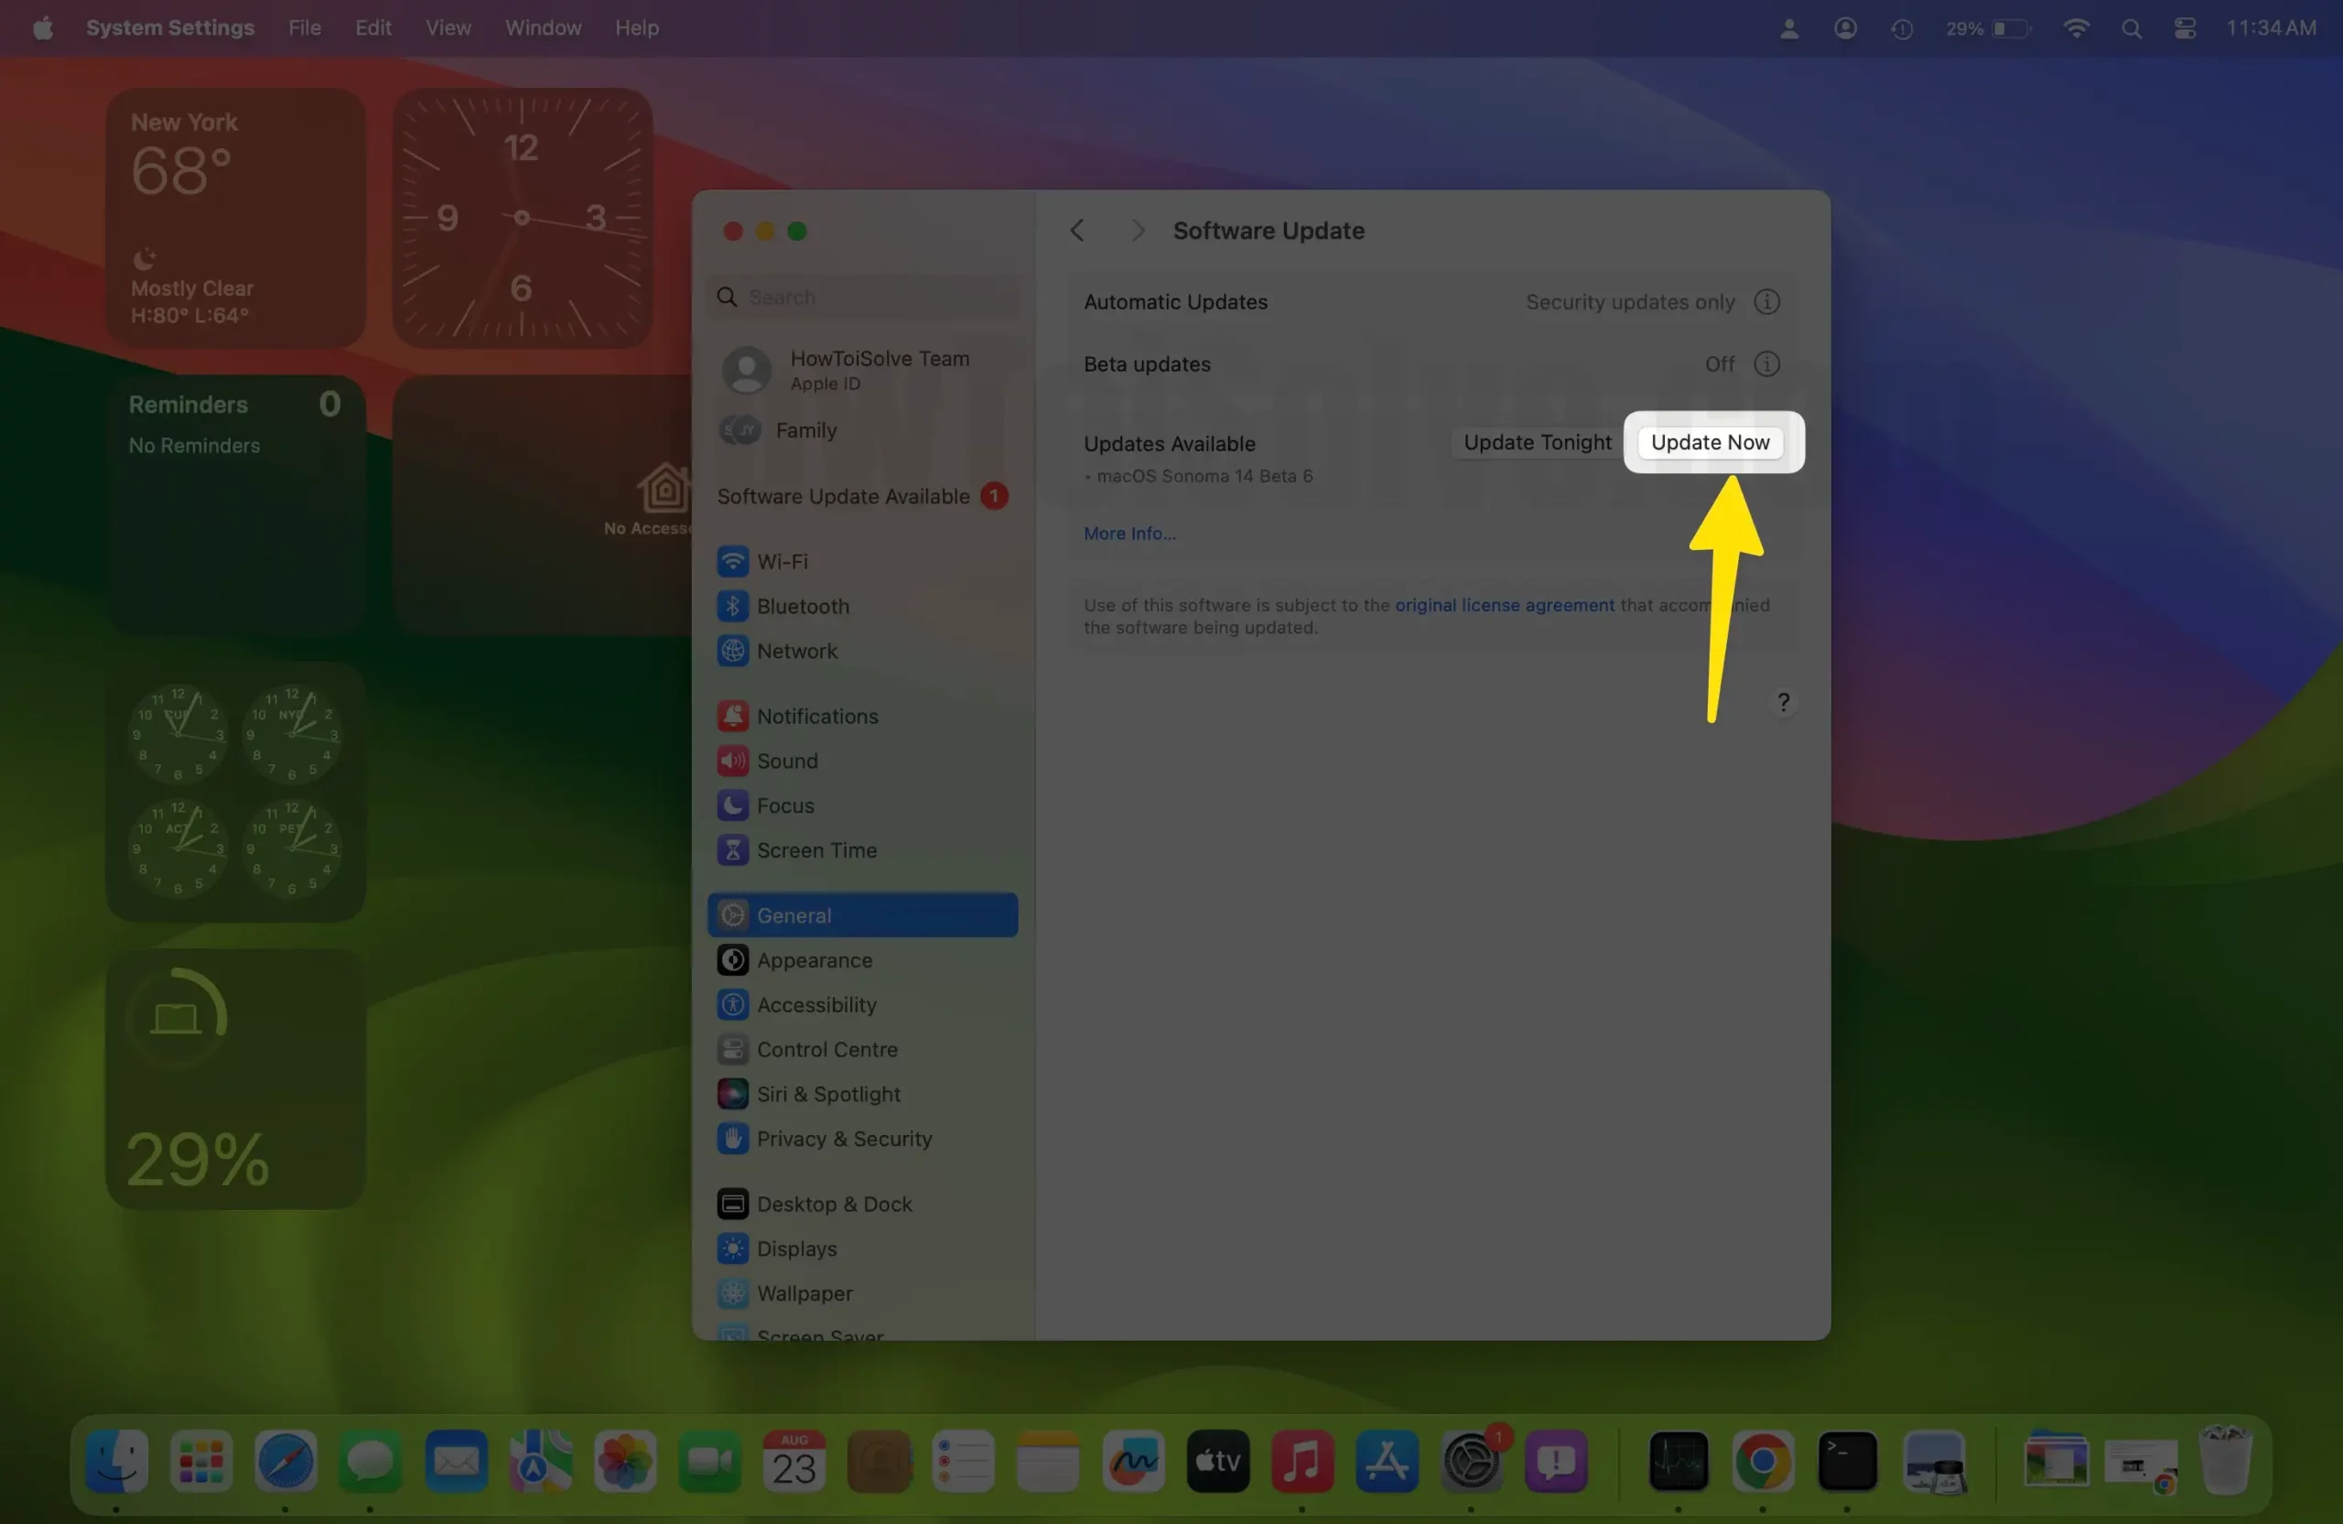Viewport: 2343px width, 1524px height.
Task: Open Apple TV from the Dock
Action: [x=1218, y=1460]
